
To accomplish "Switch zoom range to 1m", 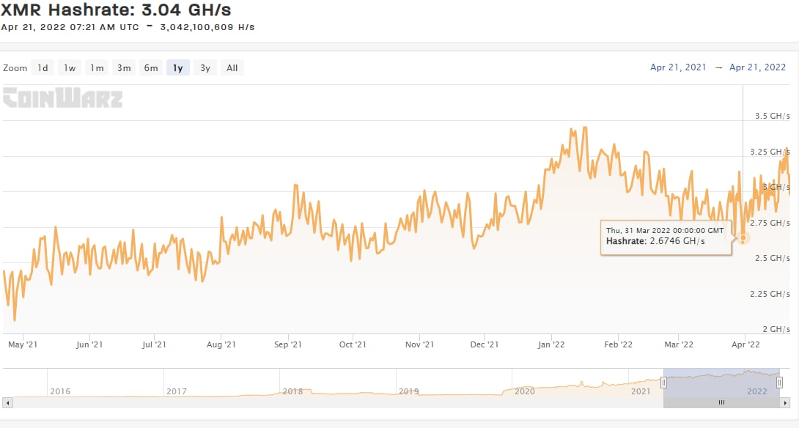I will pyautogui.click(x=97, y=68).
